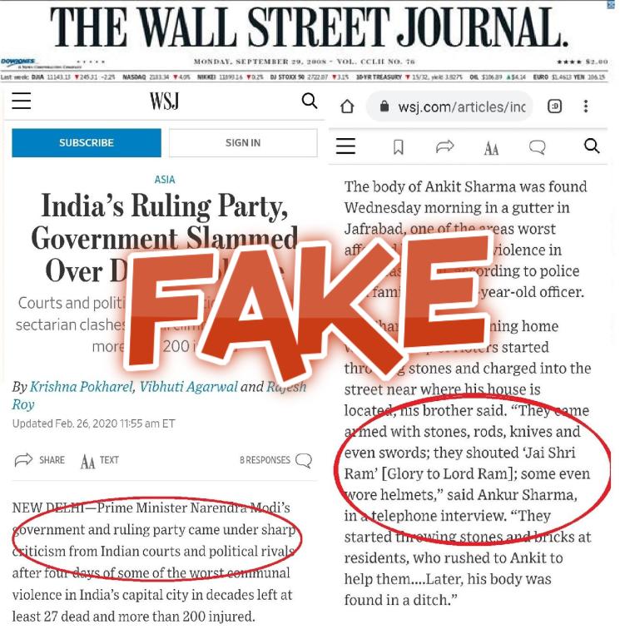Screen dimensions: 620x639
Task: Bookmark the article with bookmark icon
Action: (399, 147)
